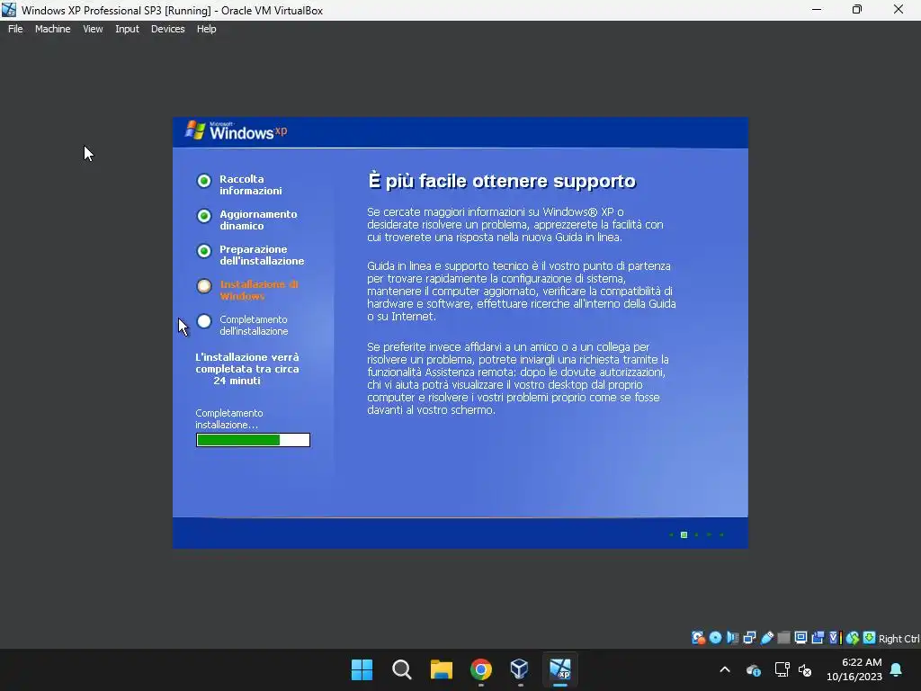Click the Raccolta informazioni step indicator

[204, 181]
